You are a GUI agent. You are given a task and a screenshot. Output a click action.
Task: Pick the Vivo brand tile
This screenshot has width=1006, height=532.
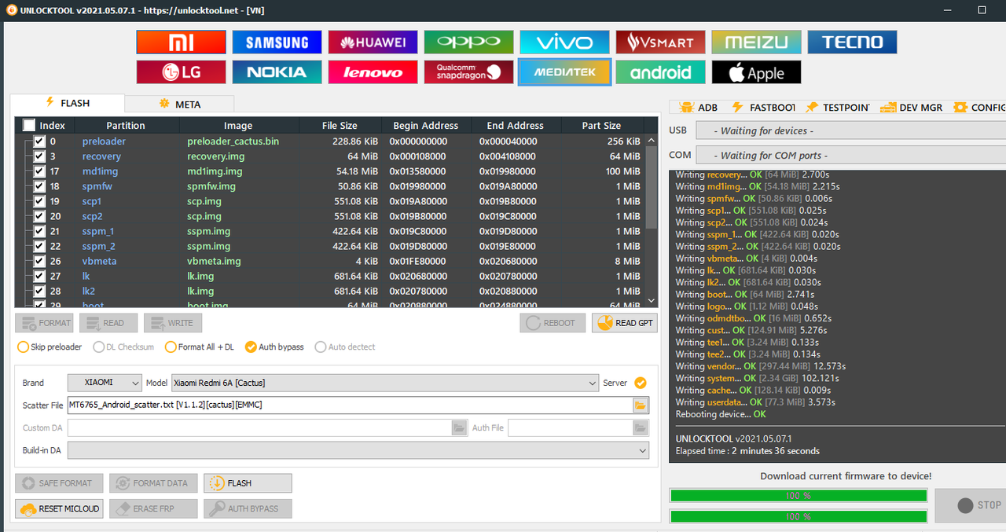564,42
